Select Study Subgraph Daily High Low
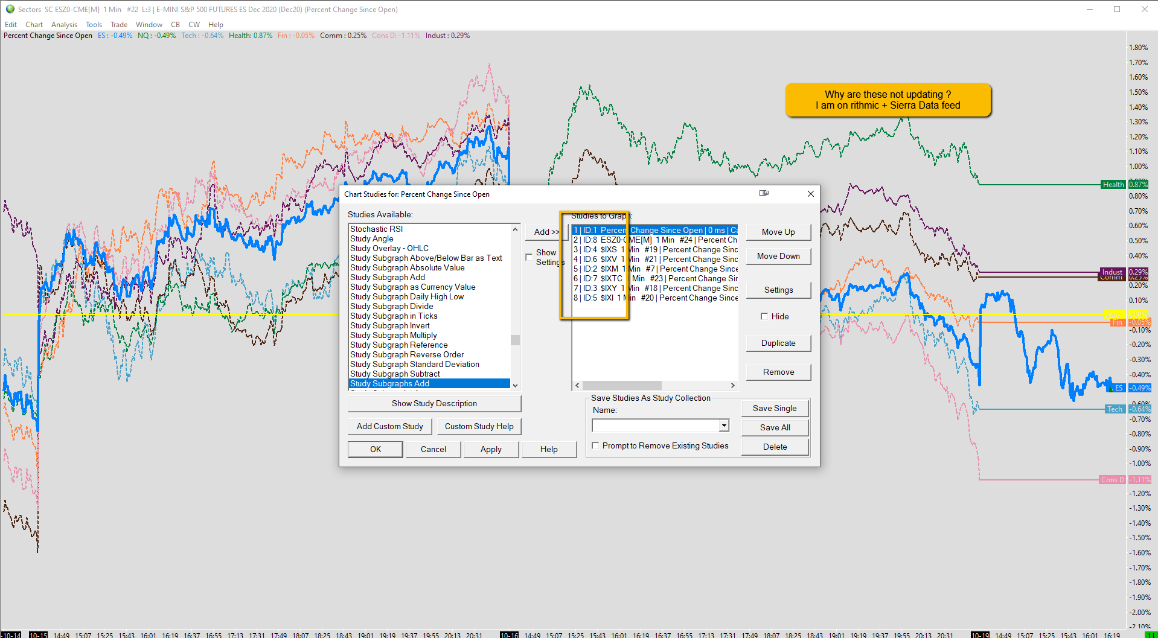Image resolution: width=1158 pixels, height=638 pixels. 429,296
